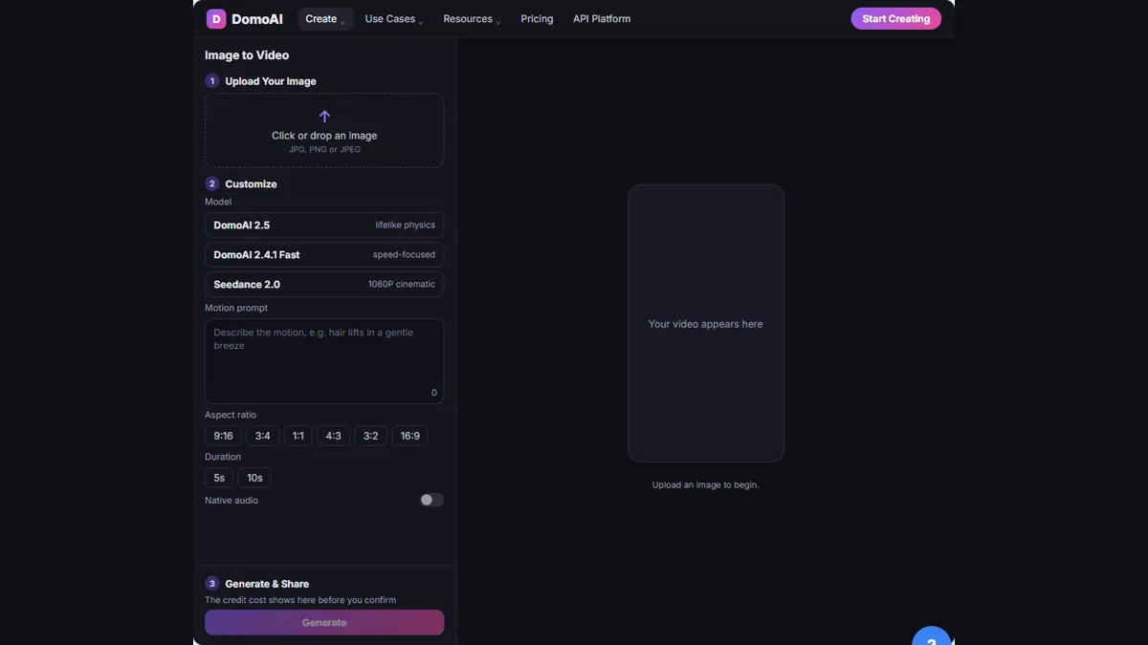The image size is (1148, 645).
Task: Open the API Platform page
Action: 602,19
